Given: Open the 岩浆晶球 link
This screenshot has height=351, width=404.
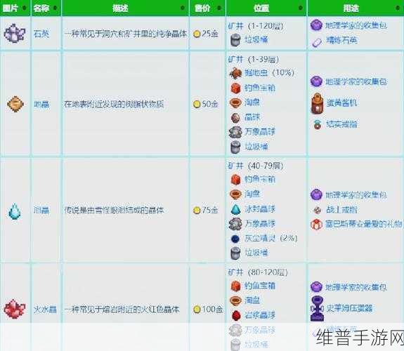Looking at the screenshot, I should pyautogui.click(x=260, y=315).
